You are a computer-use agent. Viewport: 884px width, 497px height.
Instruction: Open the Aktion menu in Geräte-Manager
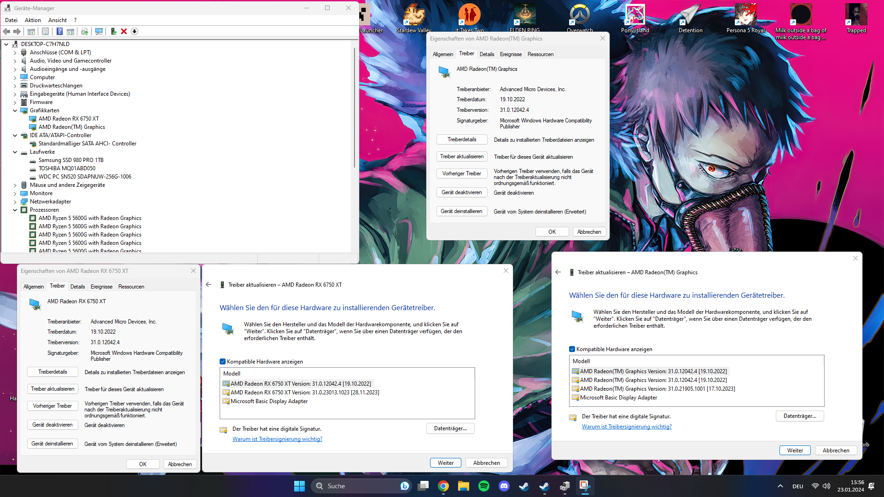point(33,20)
